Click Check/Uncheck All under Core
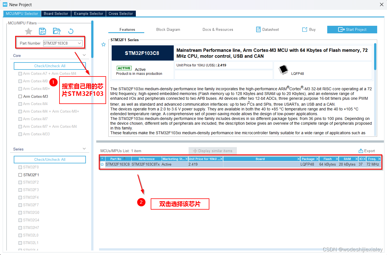Image resolution: width=387 pixels, height=255 pixels. point(50,66)
